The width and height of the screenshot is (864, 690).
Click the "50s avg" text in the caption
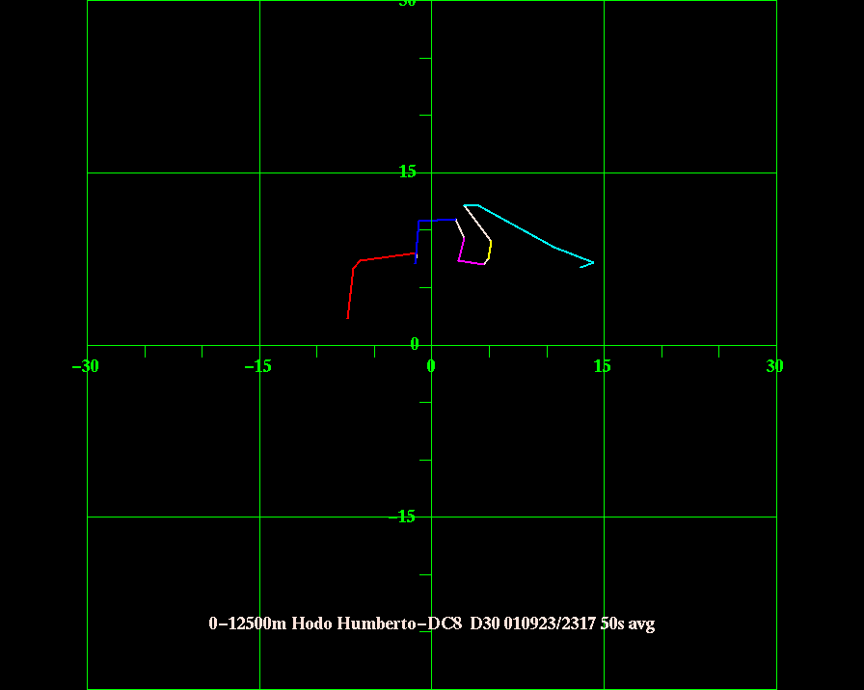tap(628, 624)
